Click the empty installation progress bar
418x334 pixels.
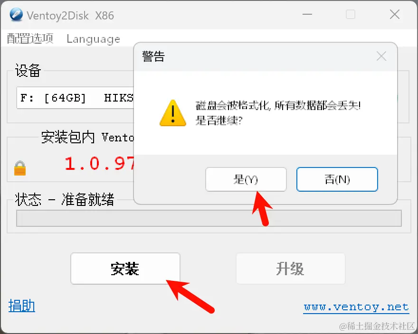(x=209, y=218)
